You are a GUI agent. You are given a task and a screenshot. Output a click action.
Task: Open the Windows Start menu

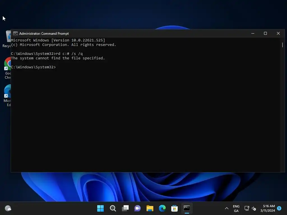(x=100, y=208)
